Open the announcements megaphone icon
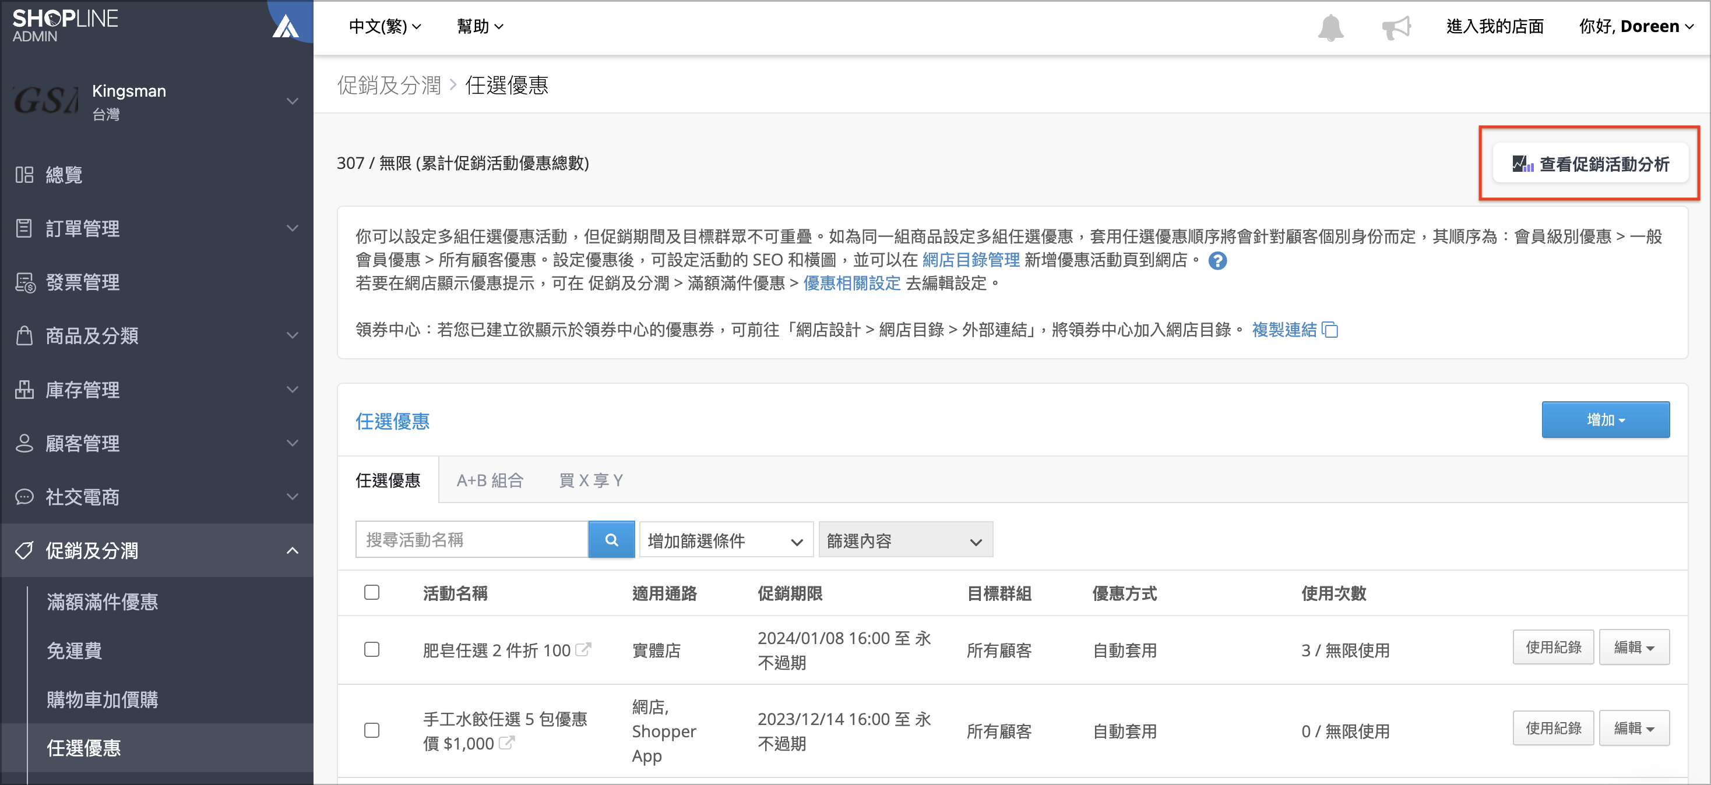The height and width of the screenshot is (785, 1711). pyautogui.click(x=1396, y=27)
